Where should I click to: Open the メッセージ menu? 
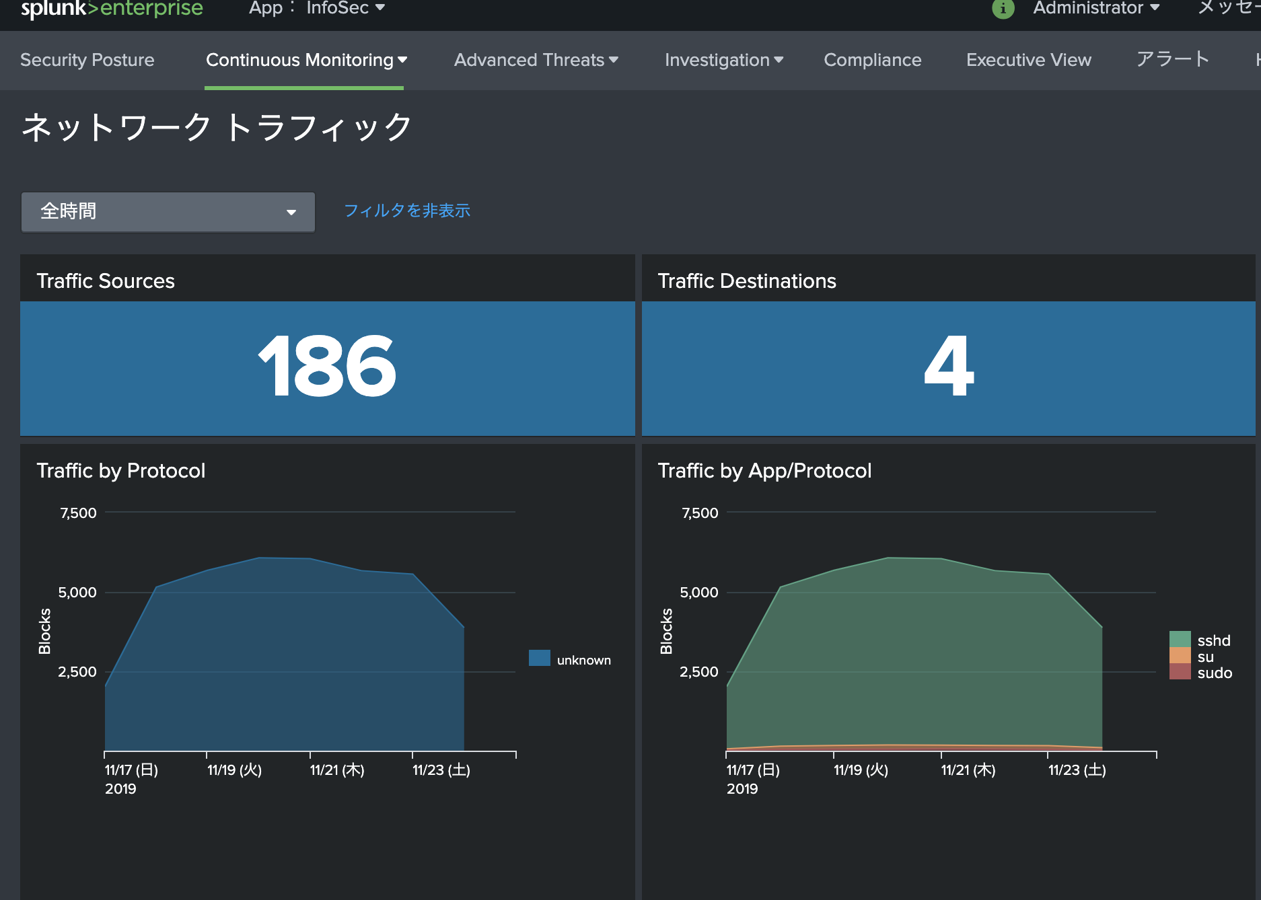(1229, 8)
